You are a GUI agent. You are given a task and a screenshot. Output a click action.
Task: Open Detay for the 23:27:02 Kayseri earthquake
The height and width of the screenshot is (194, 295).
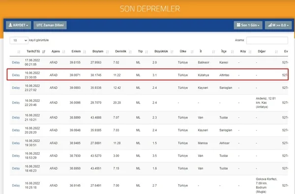tap(16, 88)
